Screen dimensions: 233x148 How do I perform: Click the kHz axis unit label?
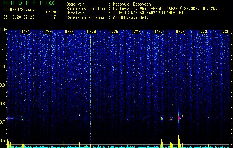[x=3, y=30]
